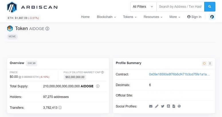The width and height of the screenshot is (222, 117).
Task: Open the blog pencil social icon
Action: coord(157,106)
